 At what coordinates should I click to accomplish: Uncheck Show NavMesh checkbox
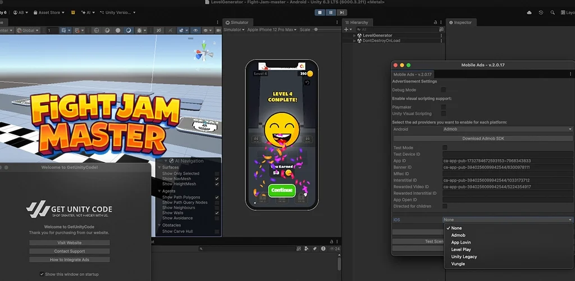click(x=217, y=179)
